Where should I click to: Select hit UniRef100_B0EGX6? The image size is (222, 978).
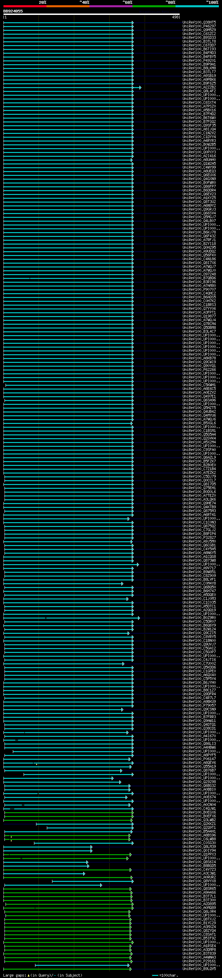tap(199, 812)
